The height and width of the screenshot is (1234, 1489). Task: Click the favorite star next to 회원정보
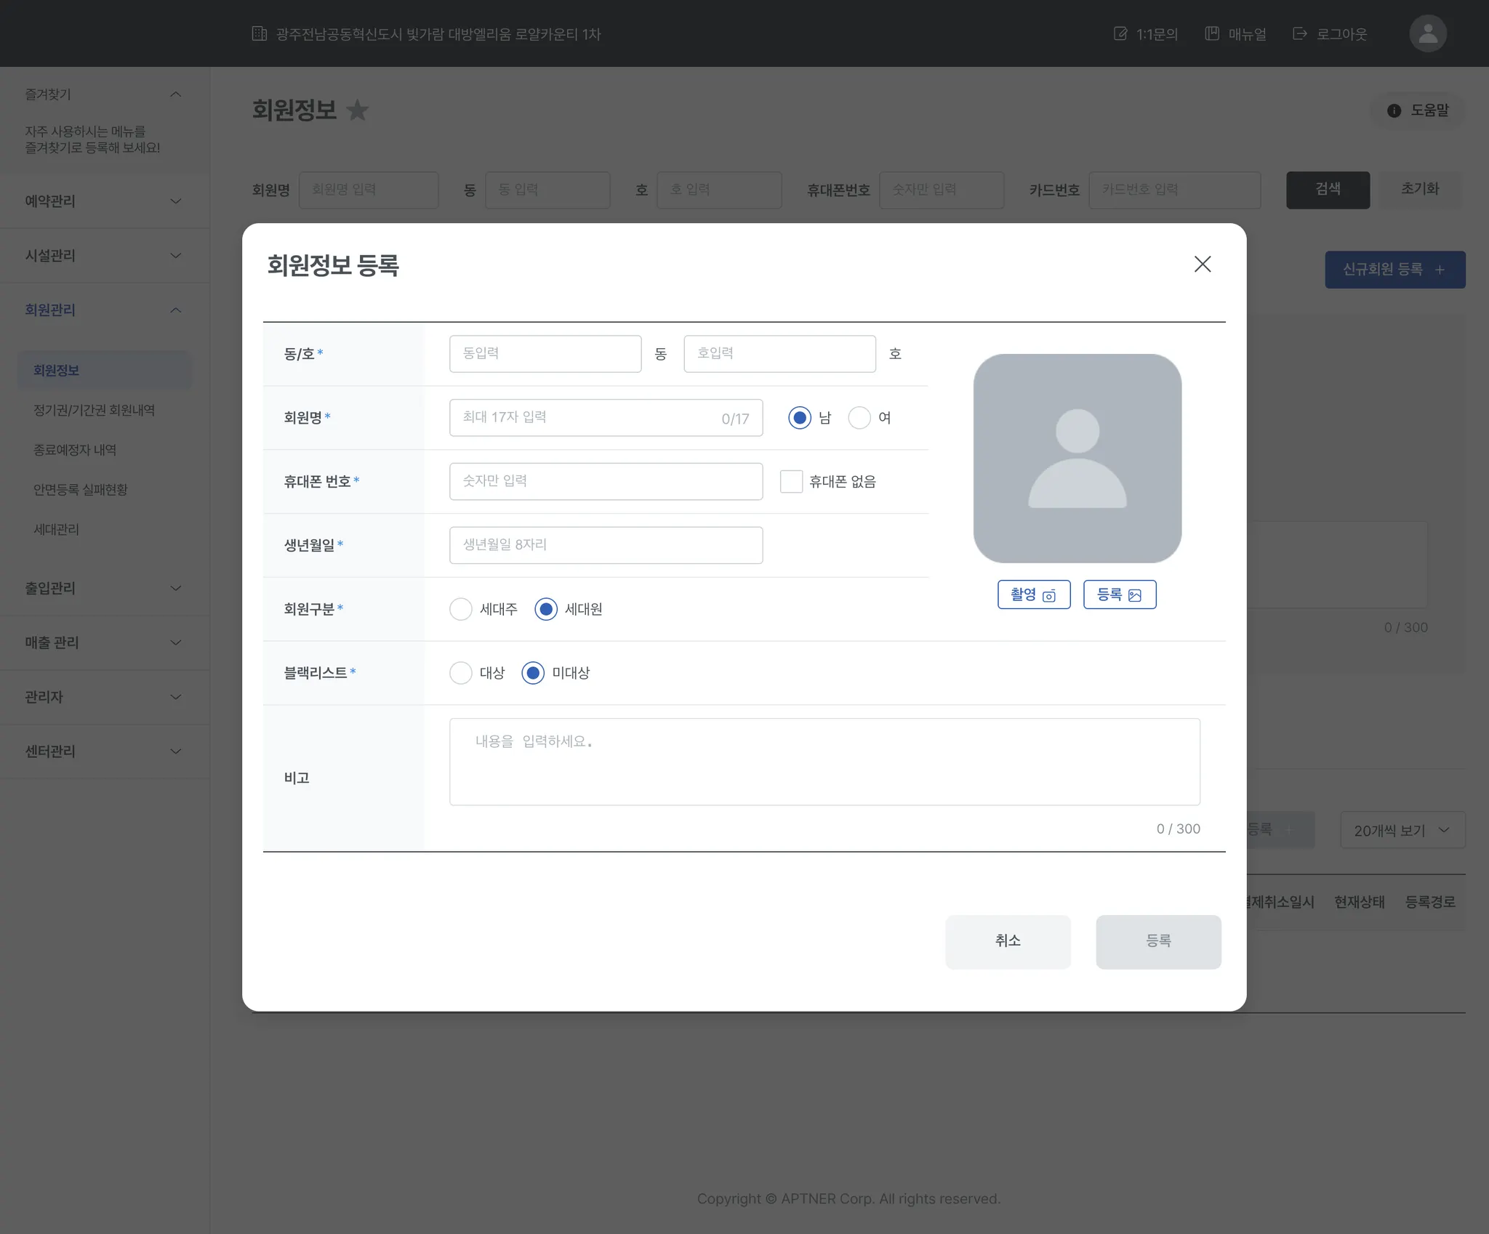point(357,110)
